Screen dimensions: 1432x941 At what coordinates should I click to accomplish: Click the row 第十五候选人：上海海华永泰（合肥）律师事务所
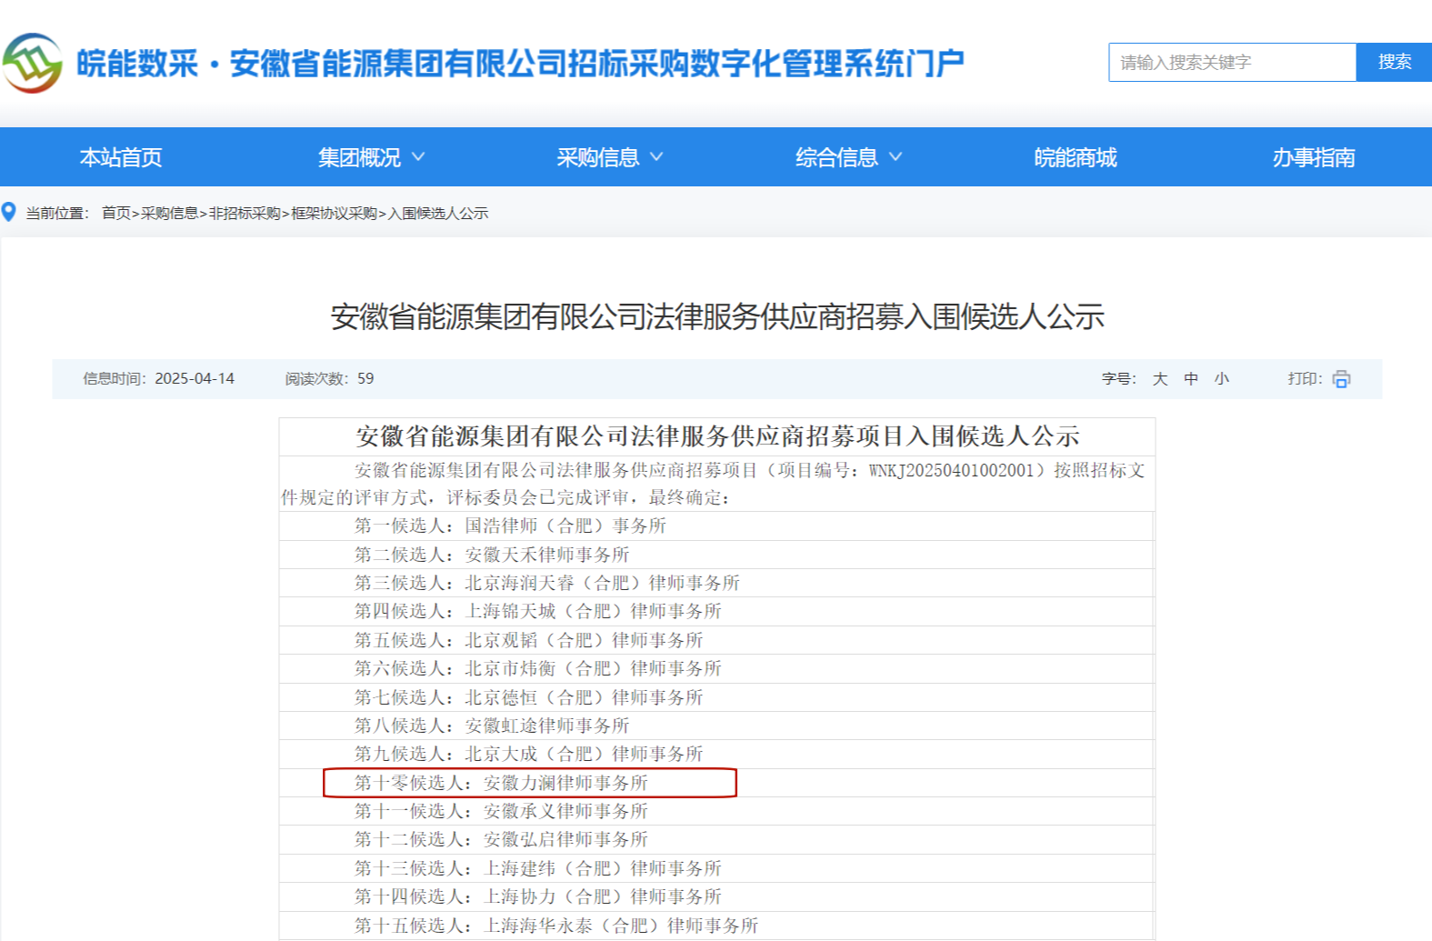(x=716, y=926)
